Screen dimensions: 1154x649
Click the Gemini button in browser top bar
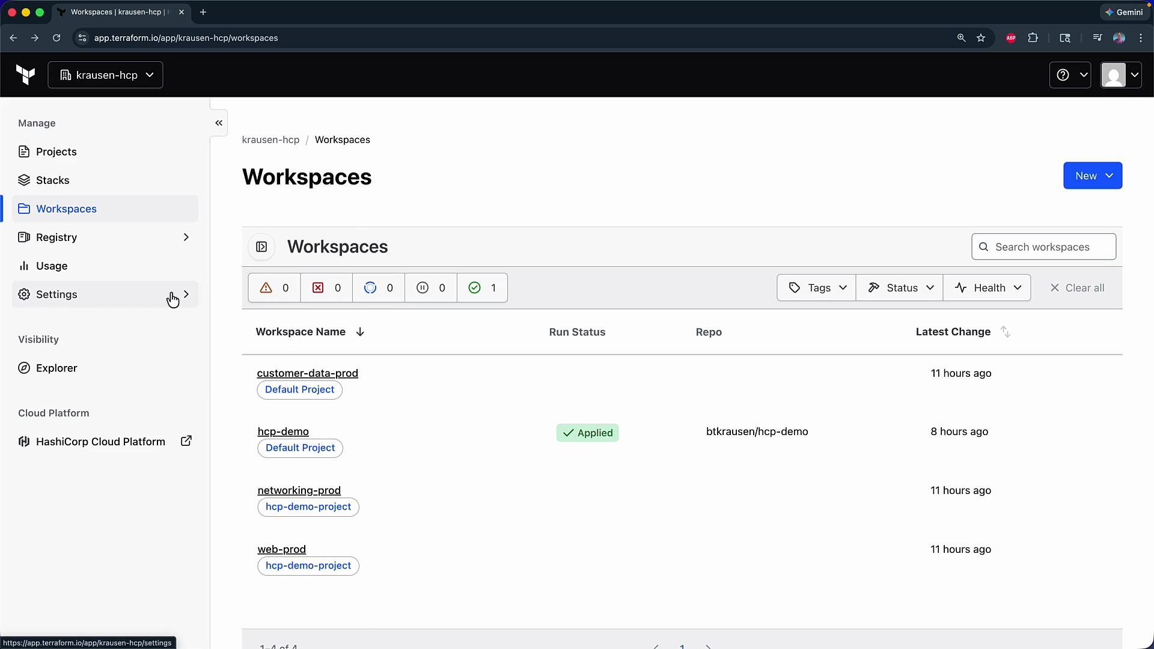1124,12
